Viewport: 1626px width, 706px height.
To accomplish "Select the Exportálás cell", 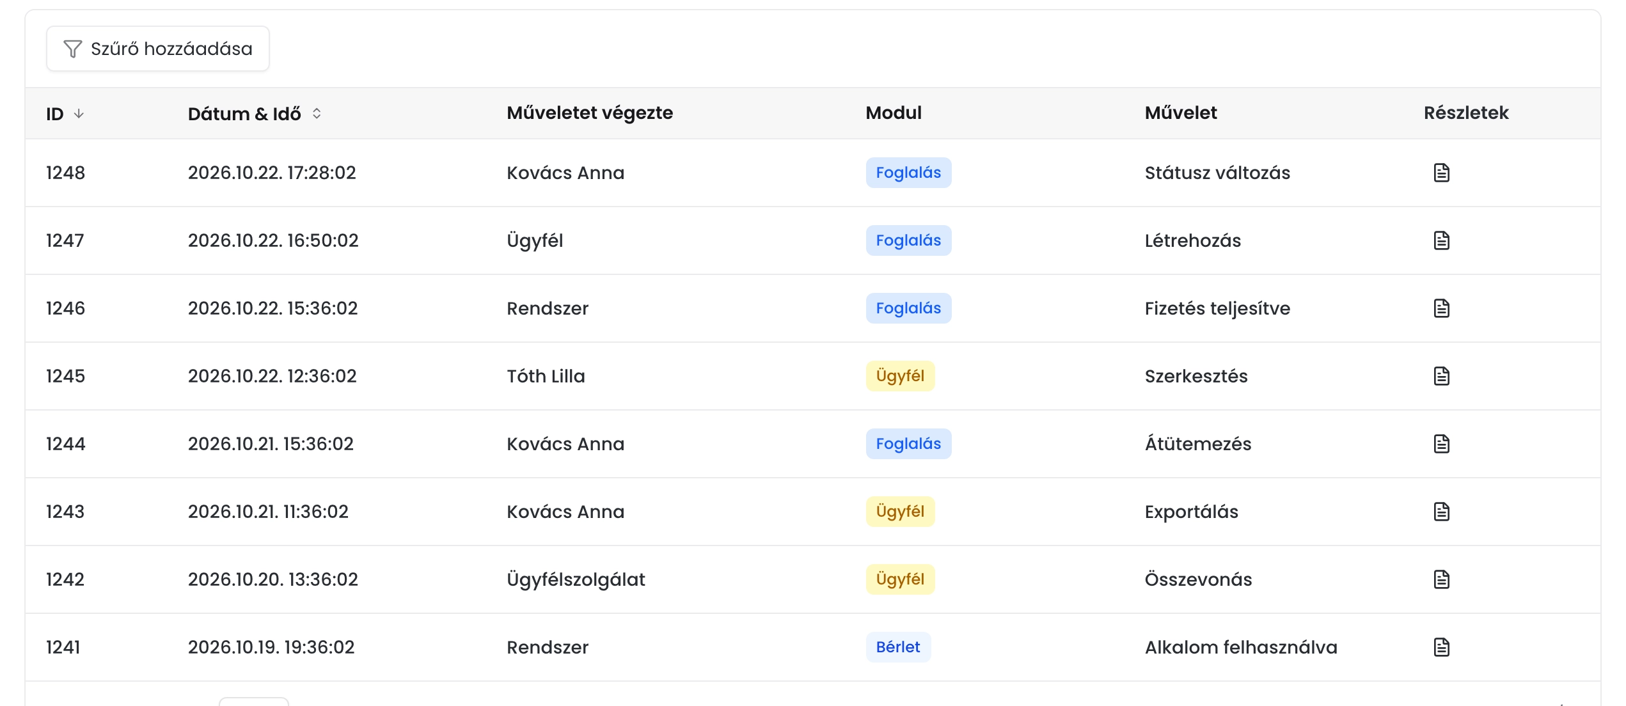I will (x=1191, y=512).
